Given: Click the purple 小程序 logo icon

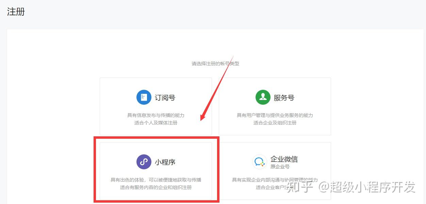Looking at the screenshot, I should tap(144, 162).
